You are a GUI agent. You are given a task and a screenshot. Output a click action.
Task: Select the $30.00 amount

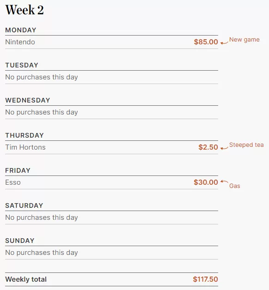click(x=206, y=182)
